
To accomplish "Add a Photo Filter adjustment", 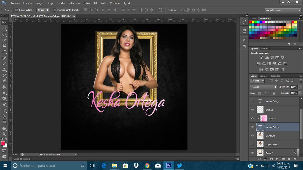I will (274, 64).
